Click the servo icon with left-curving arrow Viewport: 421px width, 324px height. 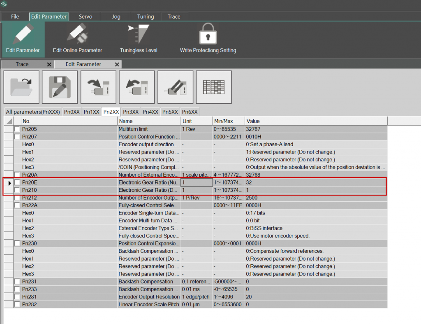pos(137,87)
